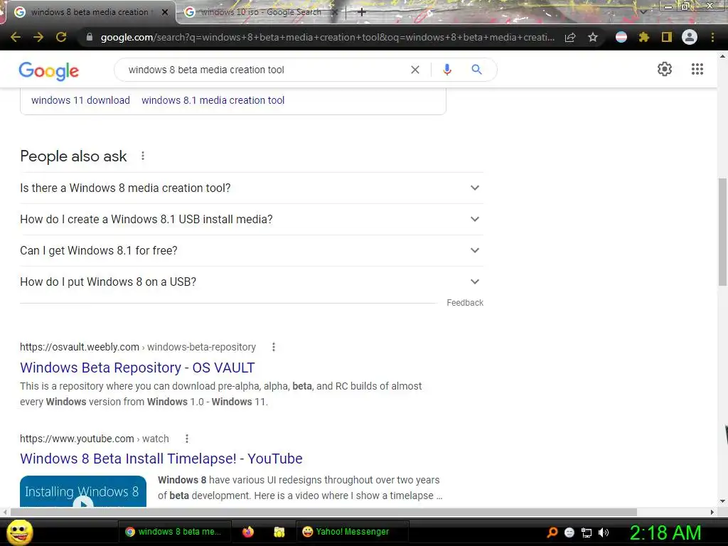The width and height of the screenshot is (728, 546).
Task: Clear the search box with the X
Action: 415,70
